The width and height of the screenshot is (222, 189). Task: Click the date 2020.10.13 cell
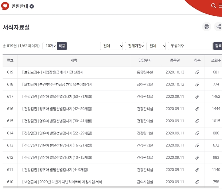175,72
